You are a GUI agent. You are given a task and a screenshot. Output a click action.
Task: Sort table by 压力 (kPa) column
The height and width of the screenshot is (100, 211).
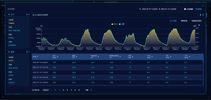tap(57, 57)
